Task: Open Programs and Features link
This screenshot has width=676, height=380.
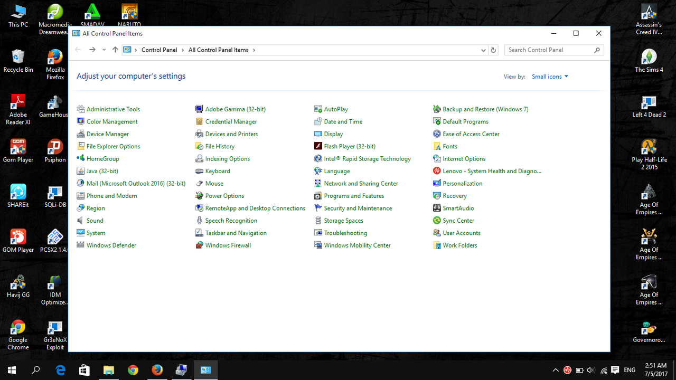Action: click(353, 196)
